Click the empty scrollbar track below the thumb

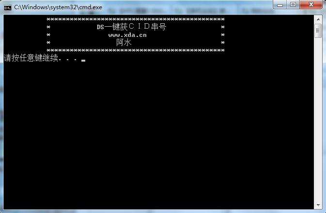[x=318, y=120]
